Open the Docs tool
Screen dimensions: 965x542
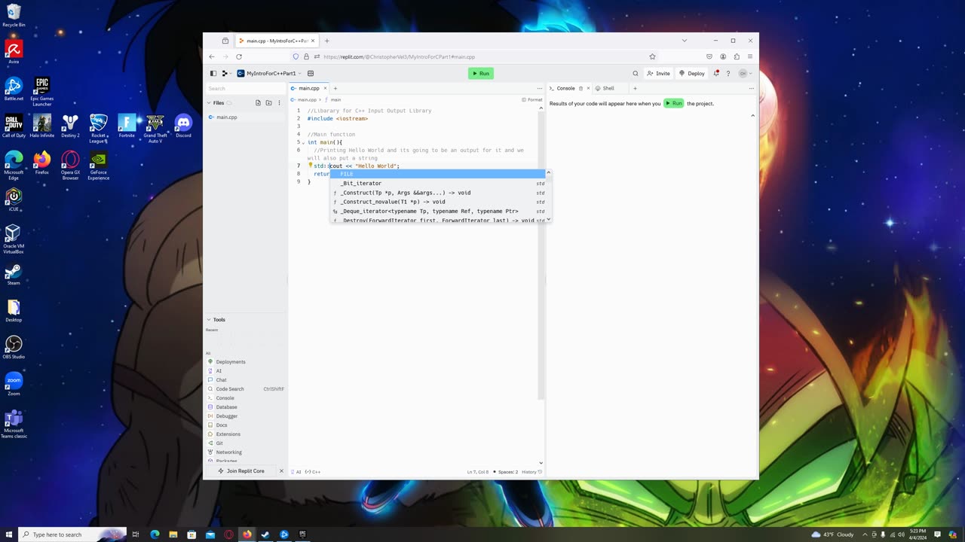[246, 425]
